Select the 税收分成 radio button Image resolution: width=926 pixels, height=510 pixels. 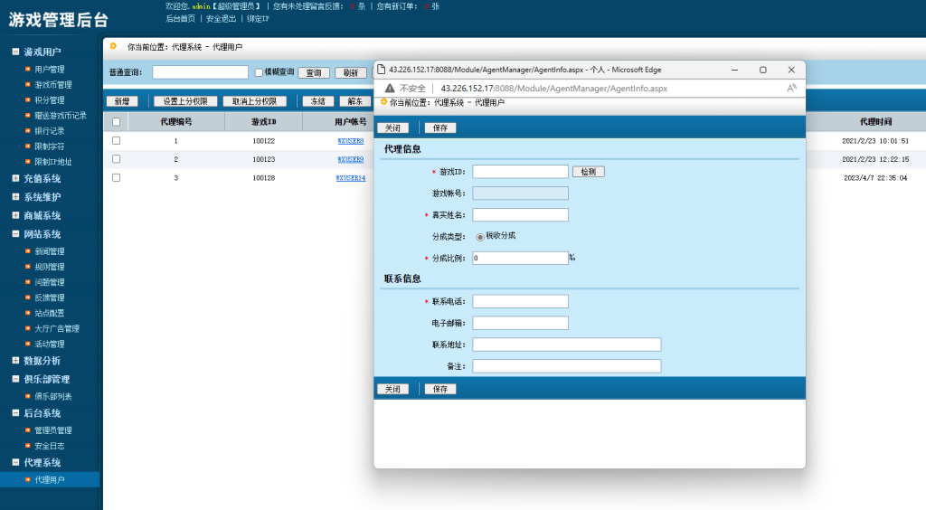pyautogui.click(x=480, y=237)
